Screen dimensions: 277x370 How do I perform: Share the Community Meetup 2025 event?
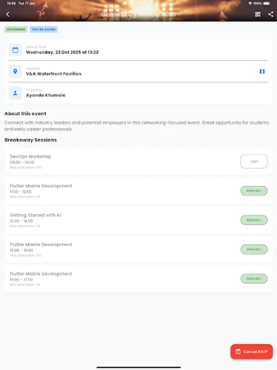(270, 14)
